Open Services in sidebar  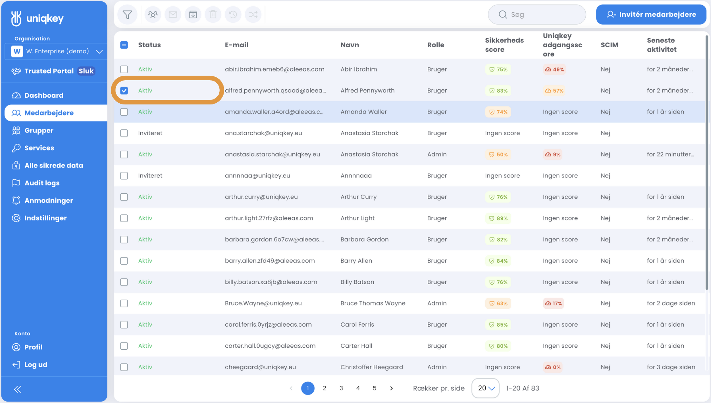(39, 148)
